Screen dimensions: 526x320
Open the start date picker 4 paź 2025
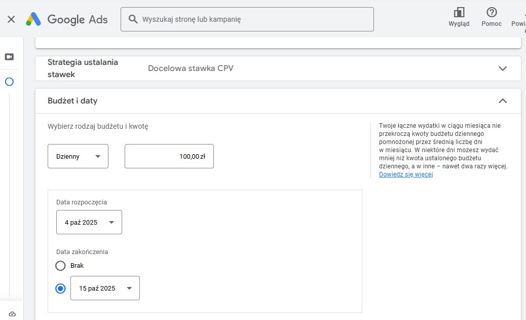pyautogui.click(x=89, y=222)
